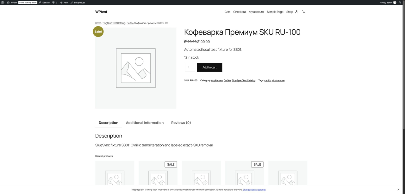View comments bubble in admin bar
Viewport: 405px width, 194px height.
click(55, 2)
